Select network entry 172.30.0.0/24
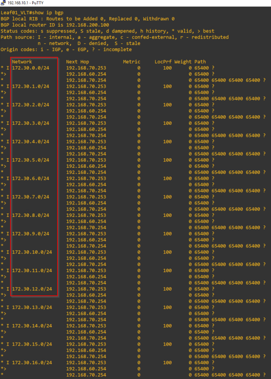 (x=30, y=68)
